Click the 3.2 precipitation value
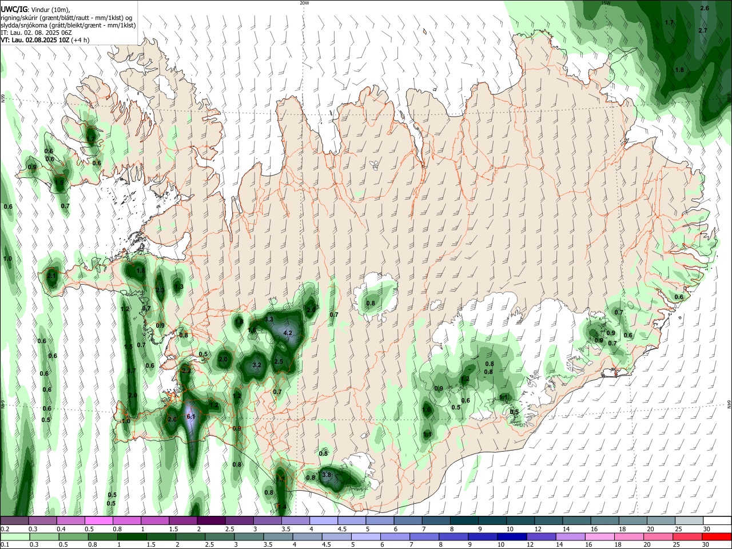The image size is (732, 549). click(257, 365)
